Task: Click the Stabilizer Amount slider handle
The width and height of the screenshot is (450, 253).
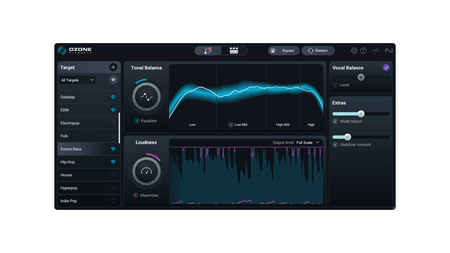Action: coord(347,137)
